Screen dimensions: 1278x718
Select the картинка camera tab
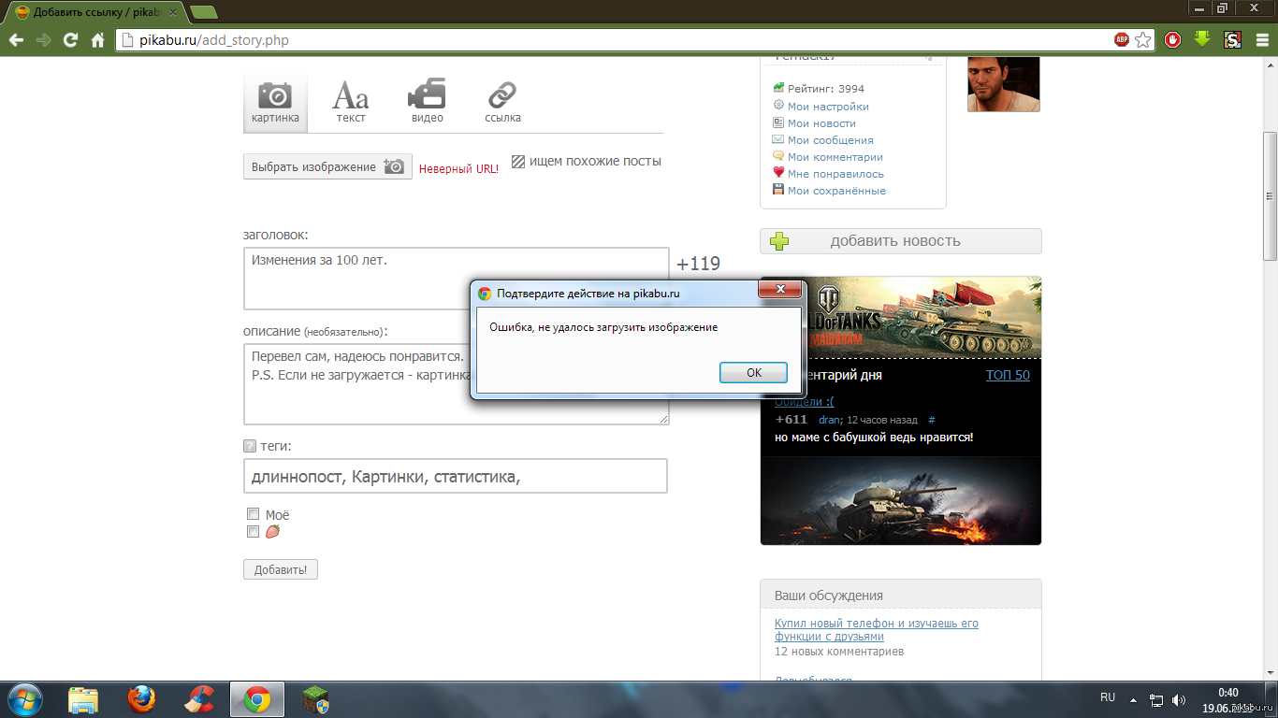275,101
